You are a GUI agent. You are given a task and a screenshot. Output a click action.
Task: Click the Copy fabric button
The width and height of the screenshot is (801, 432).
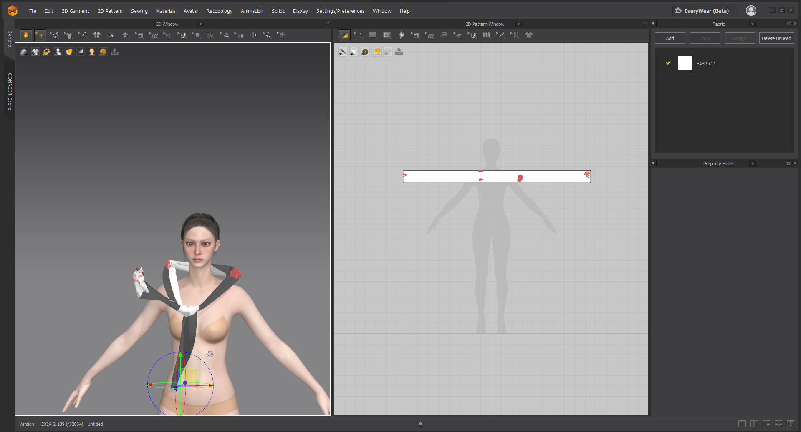point(705,38)
